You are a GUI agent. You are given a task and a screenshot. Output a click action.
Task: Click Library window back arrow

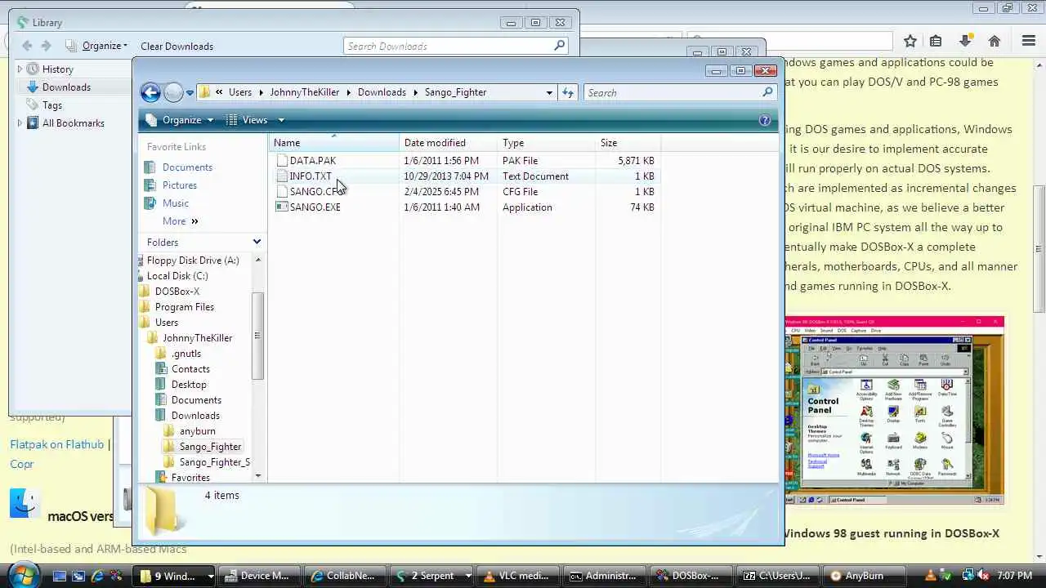(x=27, y=47)
